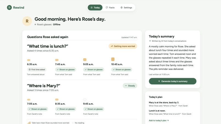Viewport: 221px width, 124px height.
Task: Click the "What time is lunch?" heading
Action: click(47, 46)
